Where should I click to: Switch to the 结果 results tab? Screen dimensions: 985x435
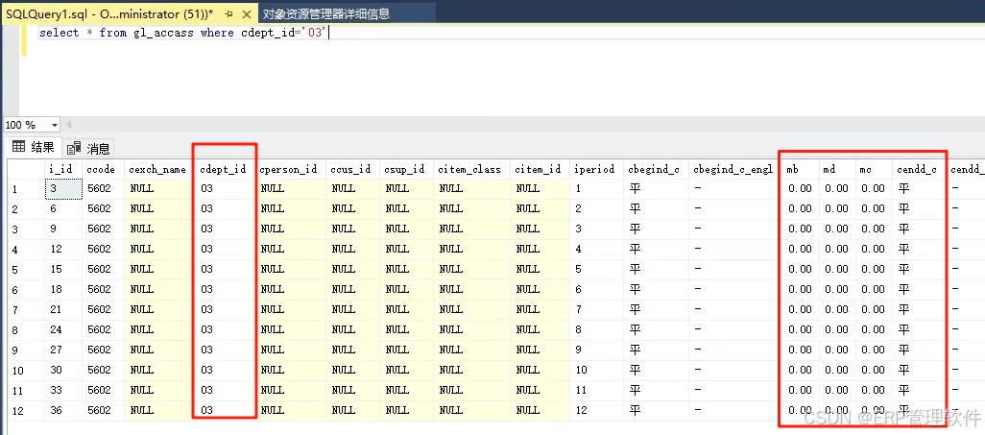tap(35, 148)
